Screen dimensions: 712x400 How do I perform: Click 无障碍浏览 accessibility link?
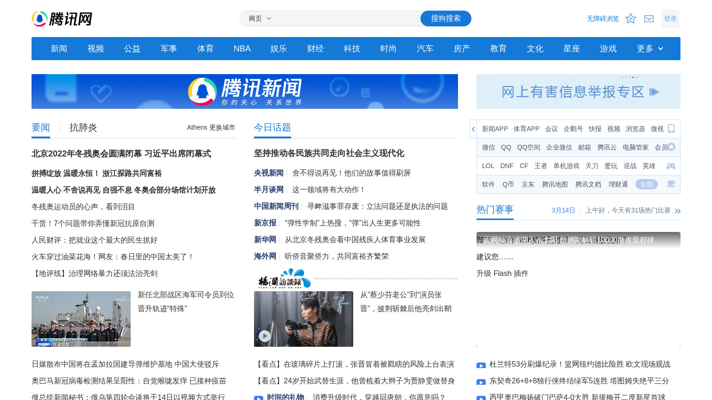(603, 19)
